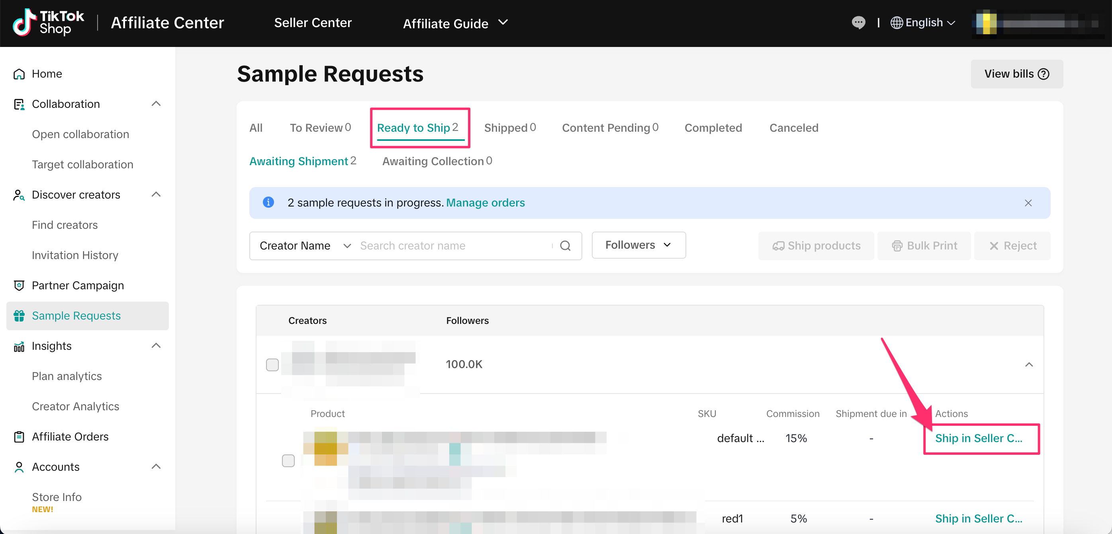Open the Creator Name search type dropdown
Image resolution: width=1112 pixels, height=534 pixels.
(x=304, y=246)
